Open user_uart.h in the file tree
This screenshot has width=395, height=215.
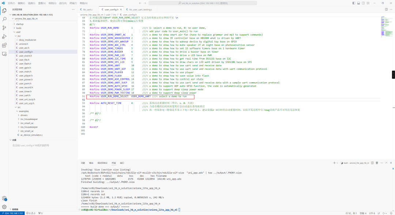coord(25,95)
